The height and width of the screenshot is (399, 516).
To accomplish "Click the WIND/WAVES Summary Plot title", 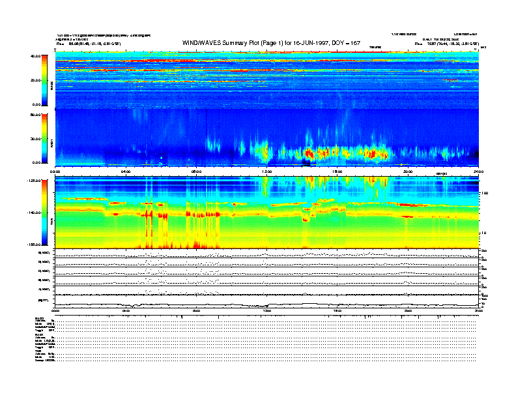I will pyautogui.click(x=271, y=43).
